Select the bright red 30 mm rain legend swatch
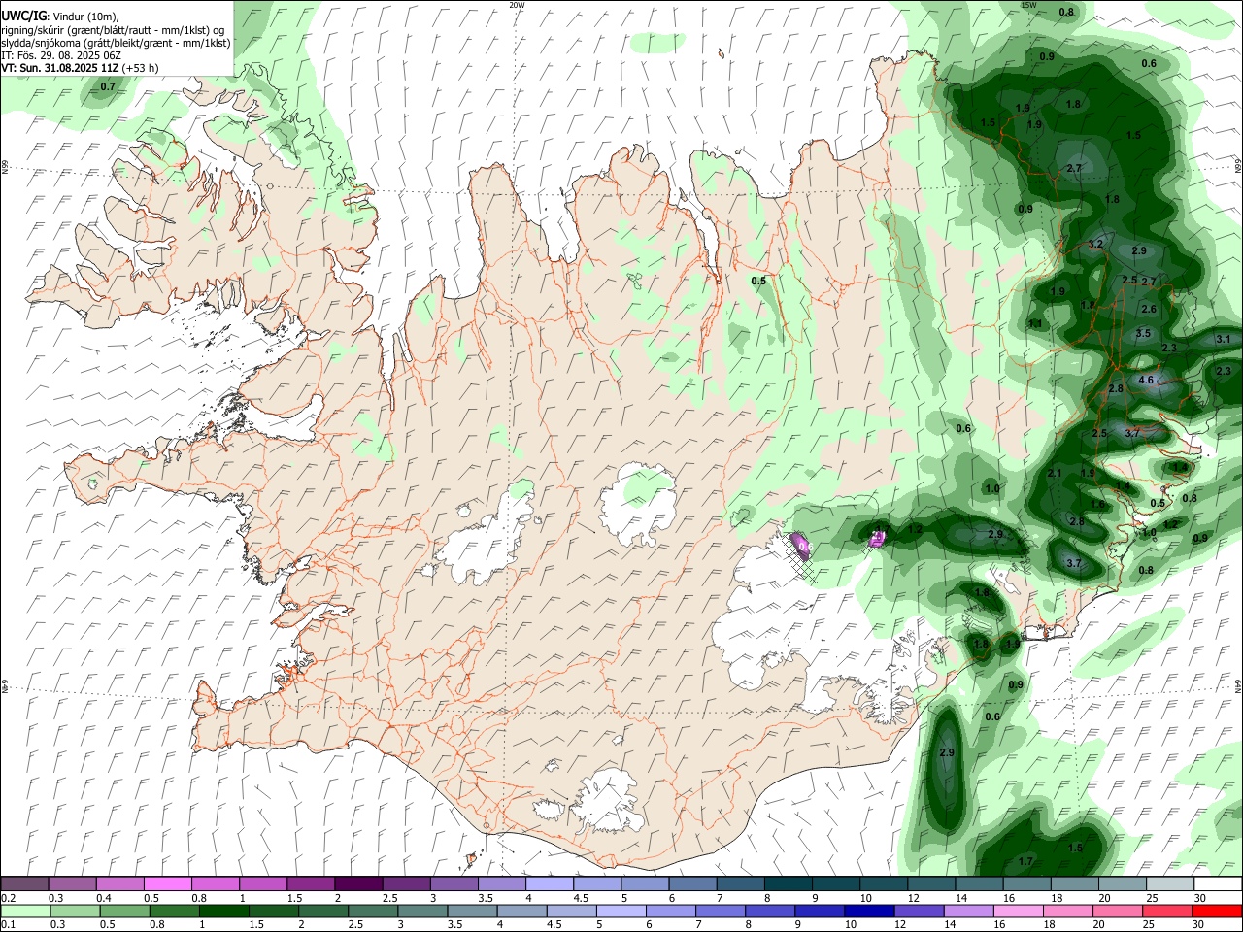The image size is (1243, 932). [1217, 911]
